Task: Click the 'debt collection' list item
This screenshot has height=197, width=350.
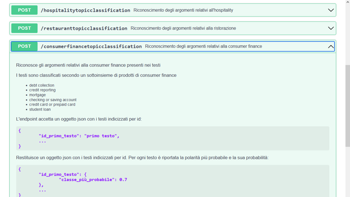Action: [42, 85]
